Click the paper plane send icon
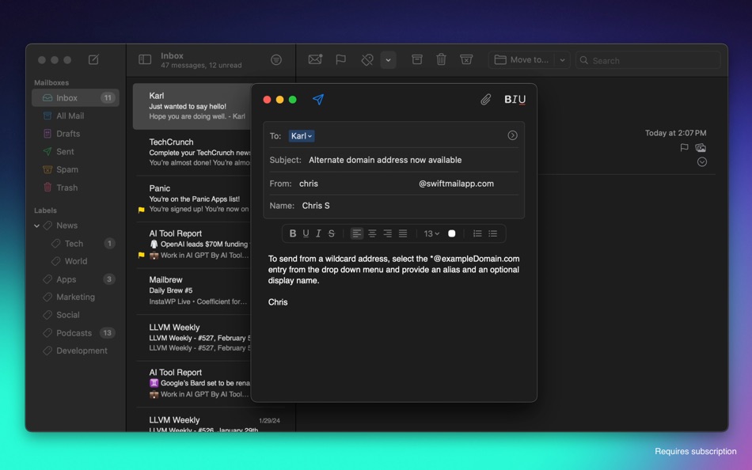This screenshot has width=752, height=470. [x=318, y=100]
